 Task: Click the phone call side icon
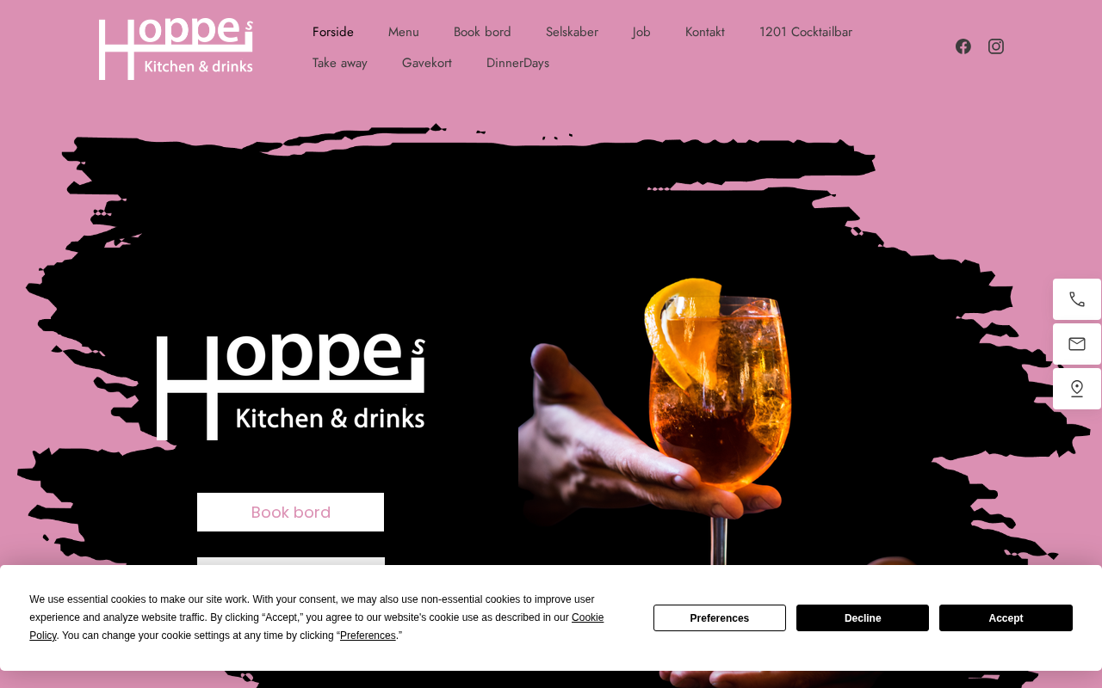click(1077, 299)
